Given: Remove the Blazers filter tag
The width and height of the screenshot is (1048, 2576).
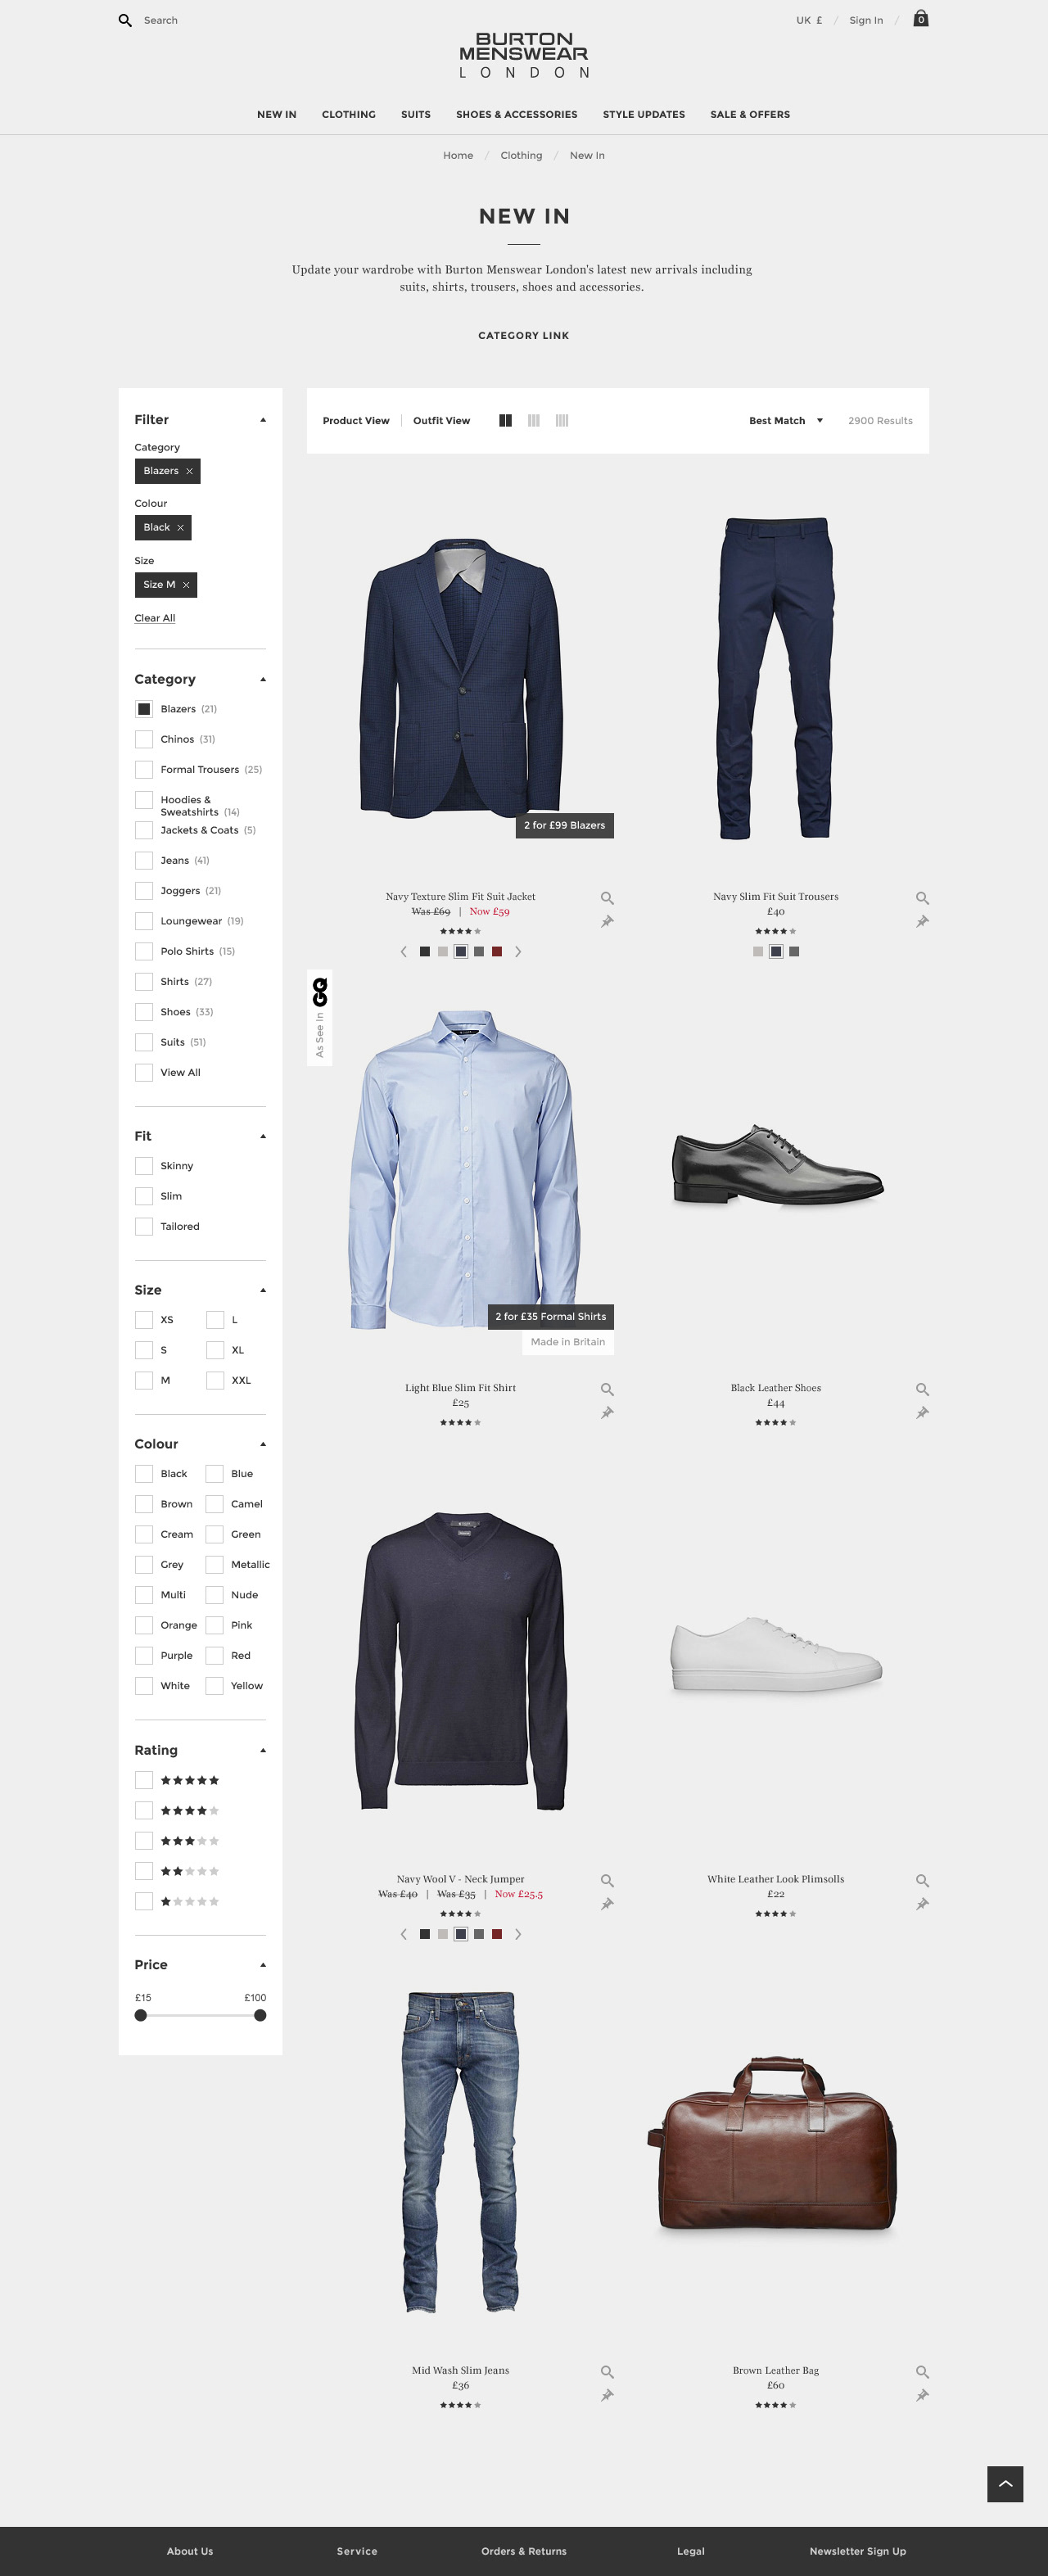Looking at the screenshot, I should [189, 471].
